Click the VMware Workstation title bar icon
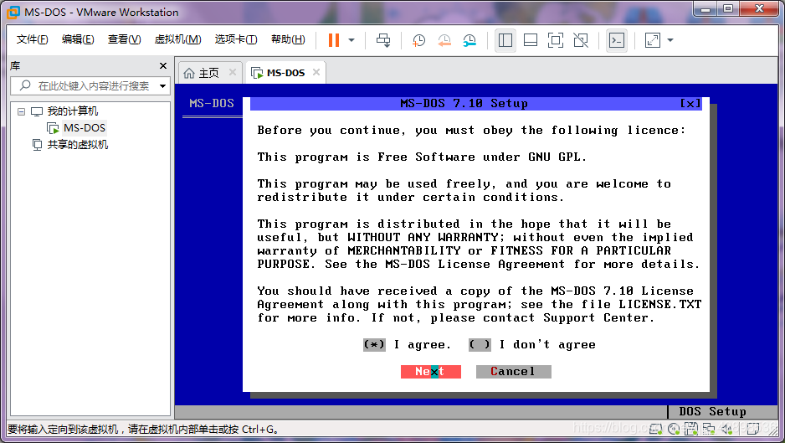 (x=13, y=12)
